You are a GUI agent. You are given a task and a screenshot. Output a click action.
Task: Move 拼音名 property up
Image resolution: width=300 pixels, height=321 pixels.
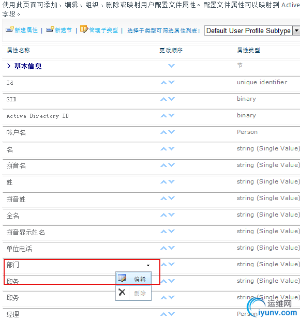click(163, 165)
